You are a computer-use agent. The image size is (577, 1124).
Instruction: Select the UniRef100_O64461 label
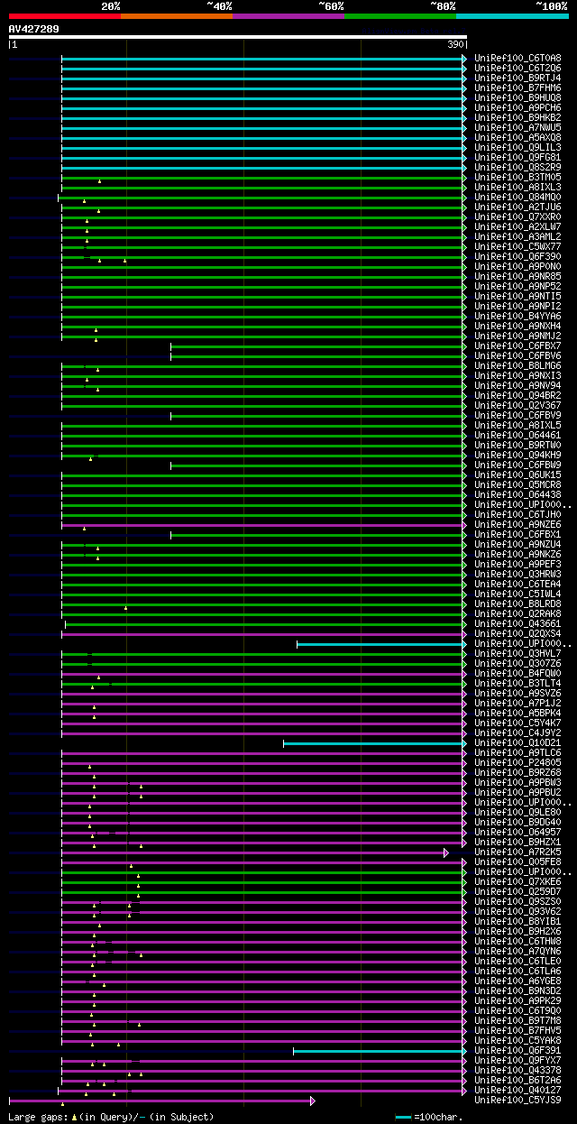(517, 435)
